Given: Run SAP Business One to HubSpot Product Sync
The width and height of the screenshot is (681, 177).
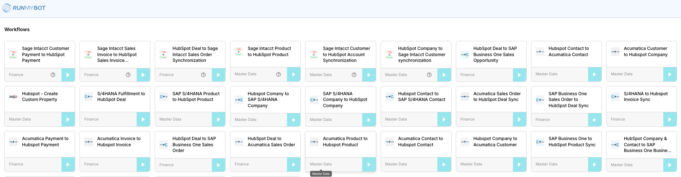Looking at the screenshot, I should [x=595, y=164].
